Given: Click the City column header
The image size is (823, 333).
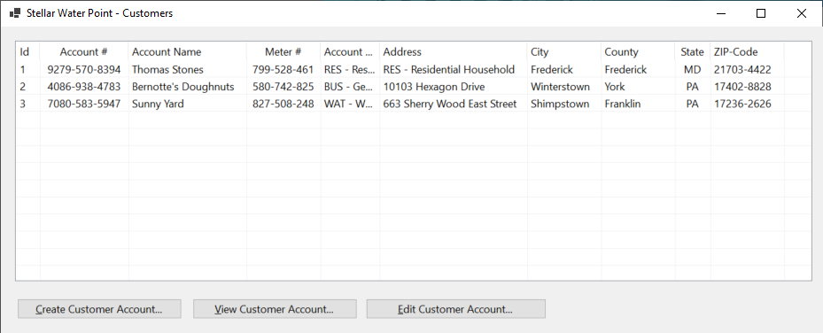Looking at the screenshot, I should click(x=563, y=52).
